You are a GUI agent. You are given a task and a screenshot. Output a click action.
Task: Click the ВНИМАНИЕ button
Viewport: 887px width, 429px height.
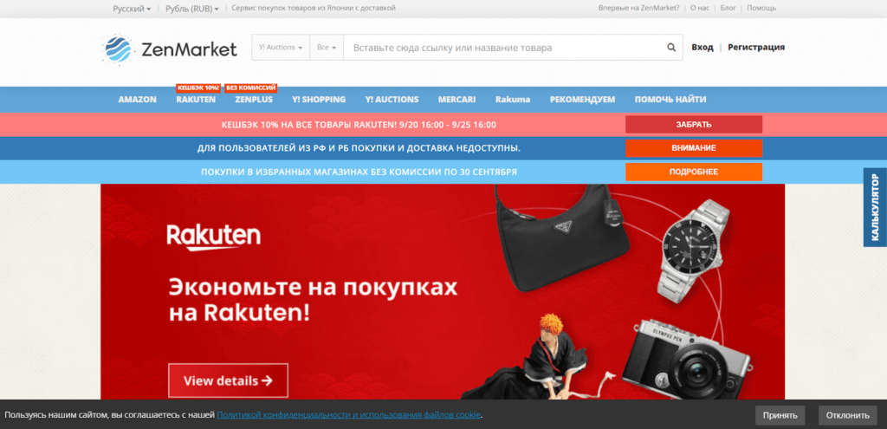[694, 148]
